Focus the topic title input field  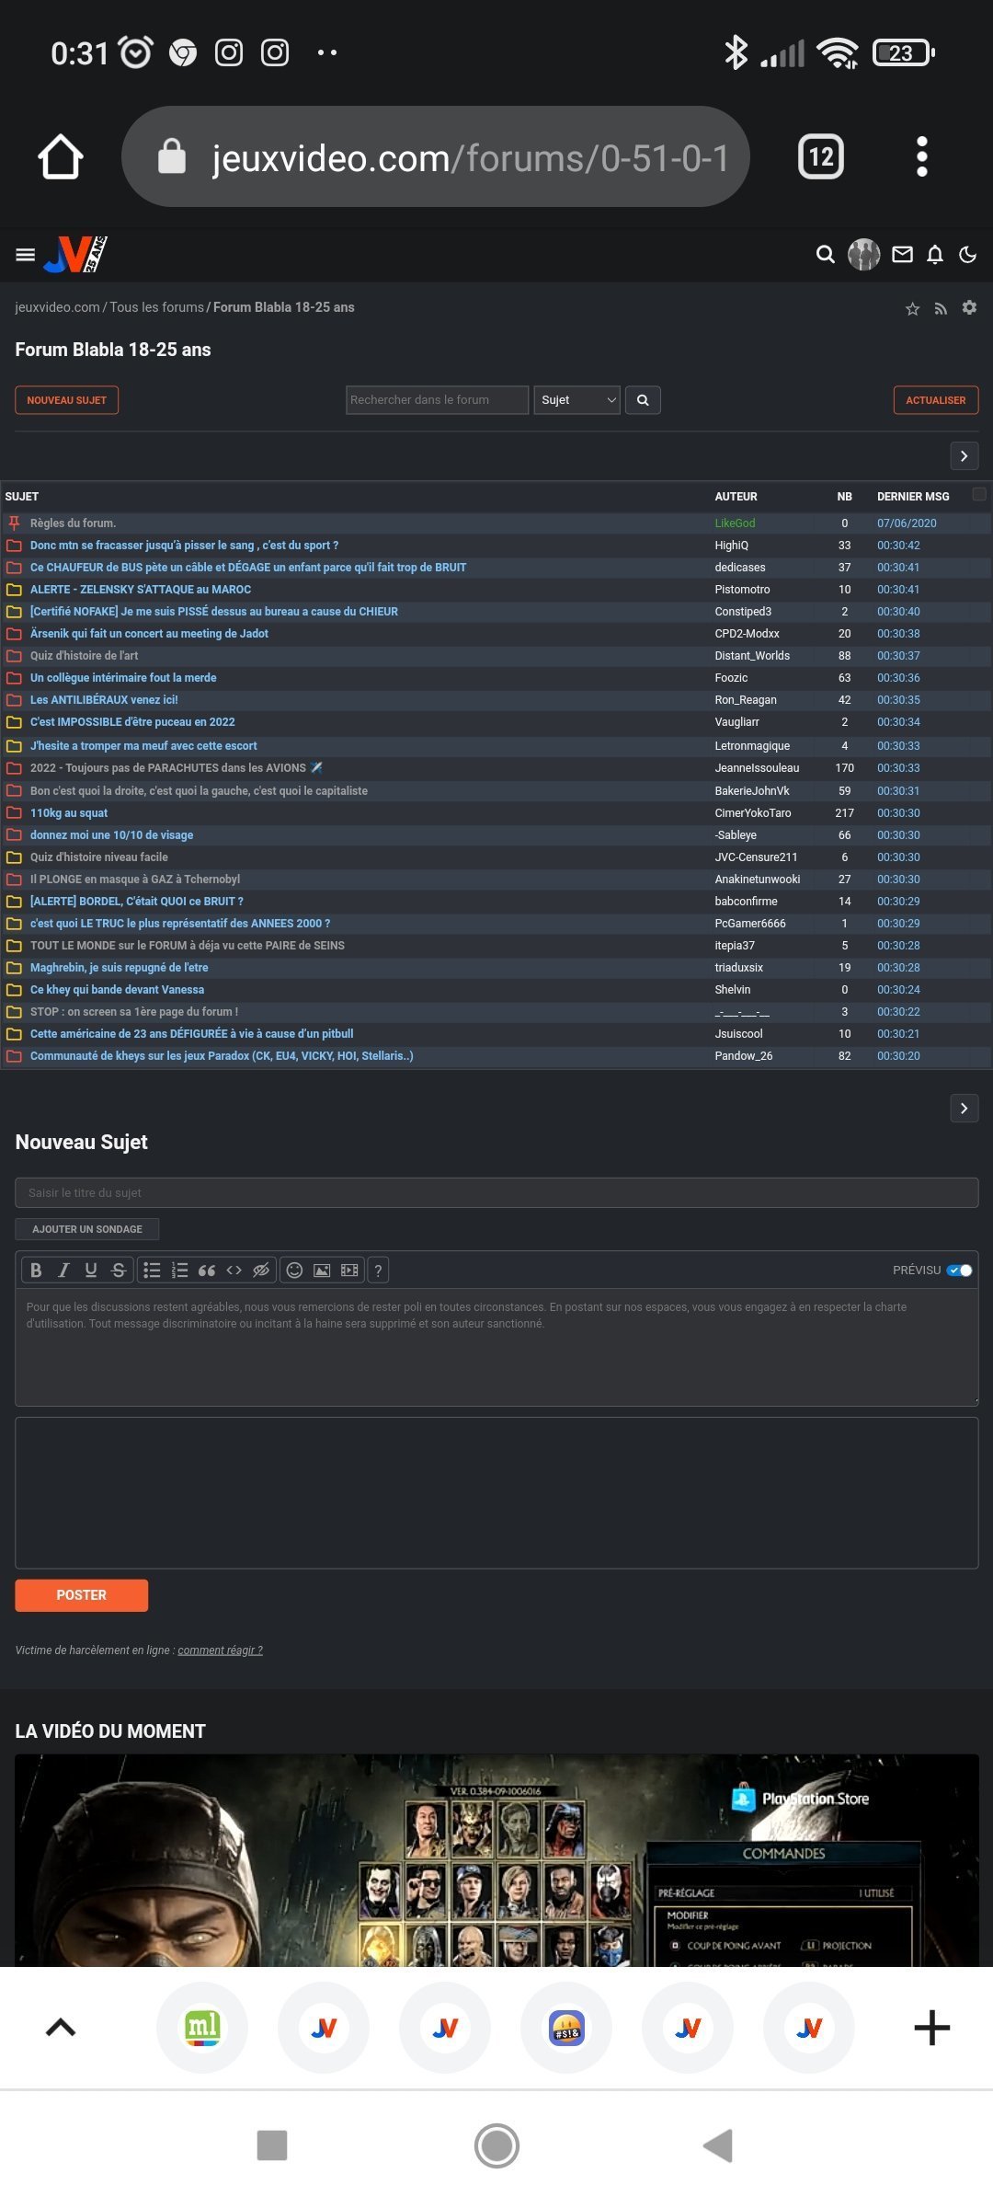point(496,1193)
